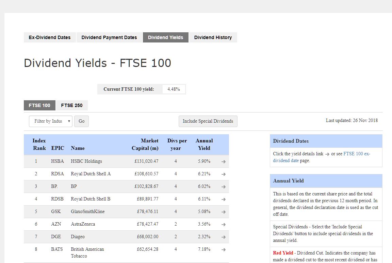Click the Index Rank column header
Image resolution: width=392 pixels, height=263 pixels.
coord(39,144)
